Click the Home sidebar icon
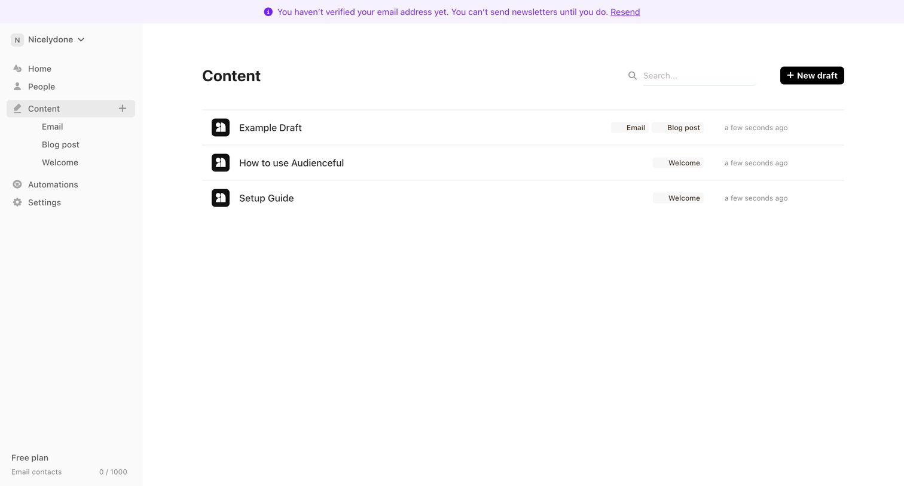Screen dimensions: 904x486 [x=17, y=69]
